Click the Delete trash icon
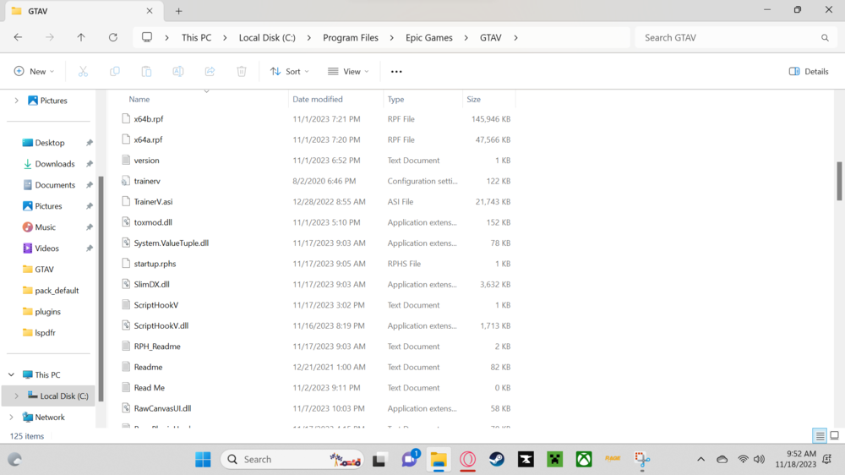 tap(242, 71)
